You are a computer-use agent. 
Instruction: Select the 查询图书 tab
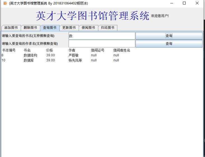[x=50, y=28]
